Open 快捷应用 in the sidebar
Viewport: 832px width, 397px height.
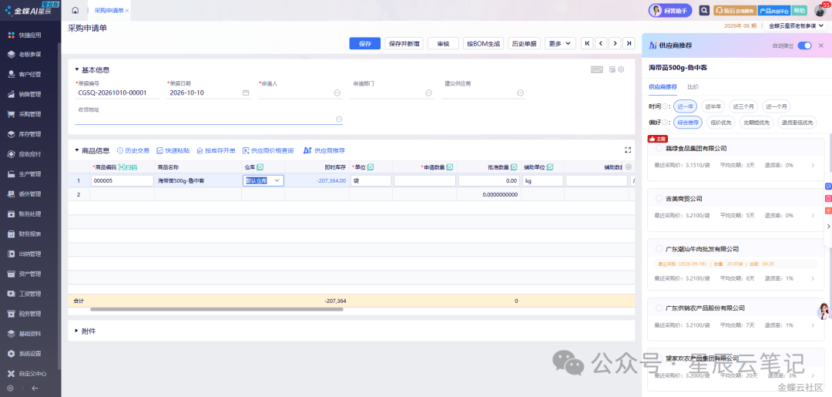click(31, 35)
